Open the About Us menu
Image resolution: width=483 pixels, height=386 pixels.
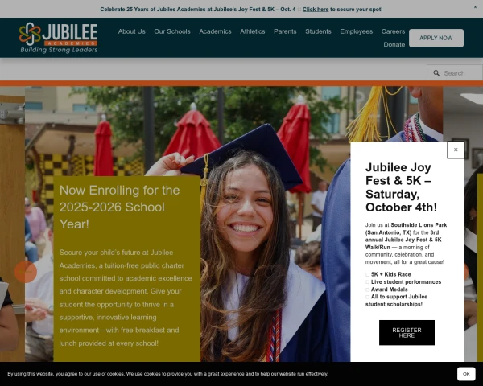[x=131, y=31]
